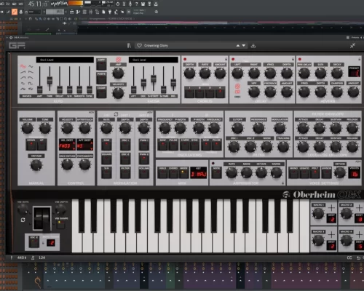Select the previous preset with the up arrow
This screenshot has width=364, height=291.
pos(238,46)
